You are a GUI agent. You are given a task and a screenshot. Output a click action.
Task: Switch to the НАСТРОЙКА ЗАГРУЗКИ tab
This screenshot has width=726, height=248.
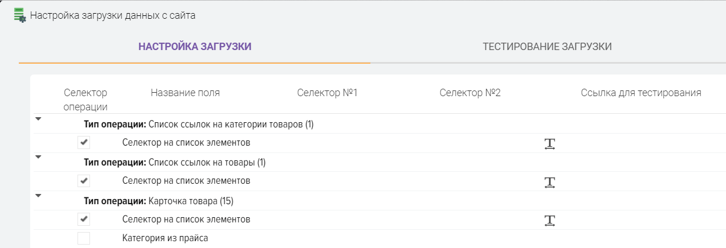(195, 47)
